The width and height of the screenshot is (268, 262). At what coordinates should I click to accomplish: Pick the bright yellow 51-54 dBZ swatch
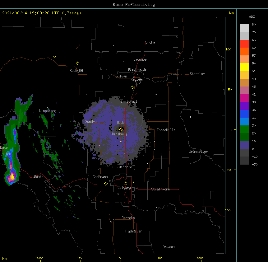[x=244, y=67]
